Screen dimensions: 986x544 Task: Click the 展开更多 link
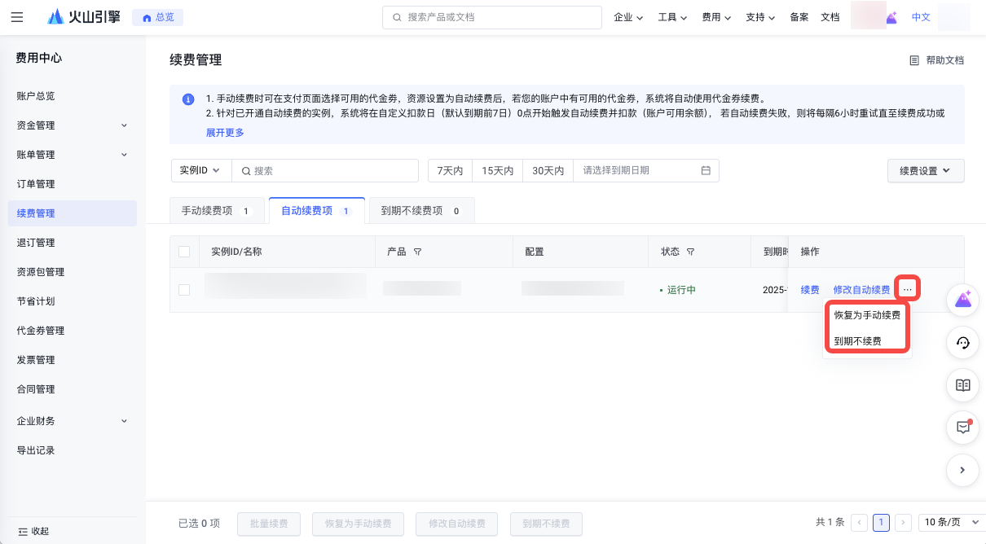click(225, 133)
